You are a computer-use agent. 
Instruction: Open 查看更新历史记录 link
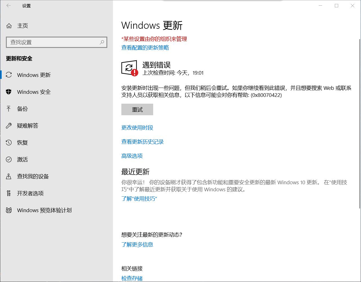[142, 142]
